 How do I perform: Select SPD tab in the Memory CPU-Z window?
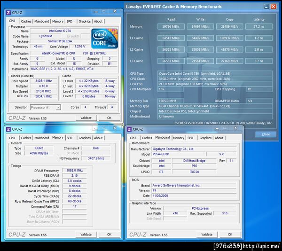point(70,138)
